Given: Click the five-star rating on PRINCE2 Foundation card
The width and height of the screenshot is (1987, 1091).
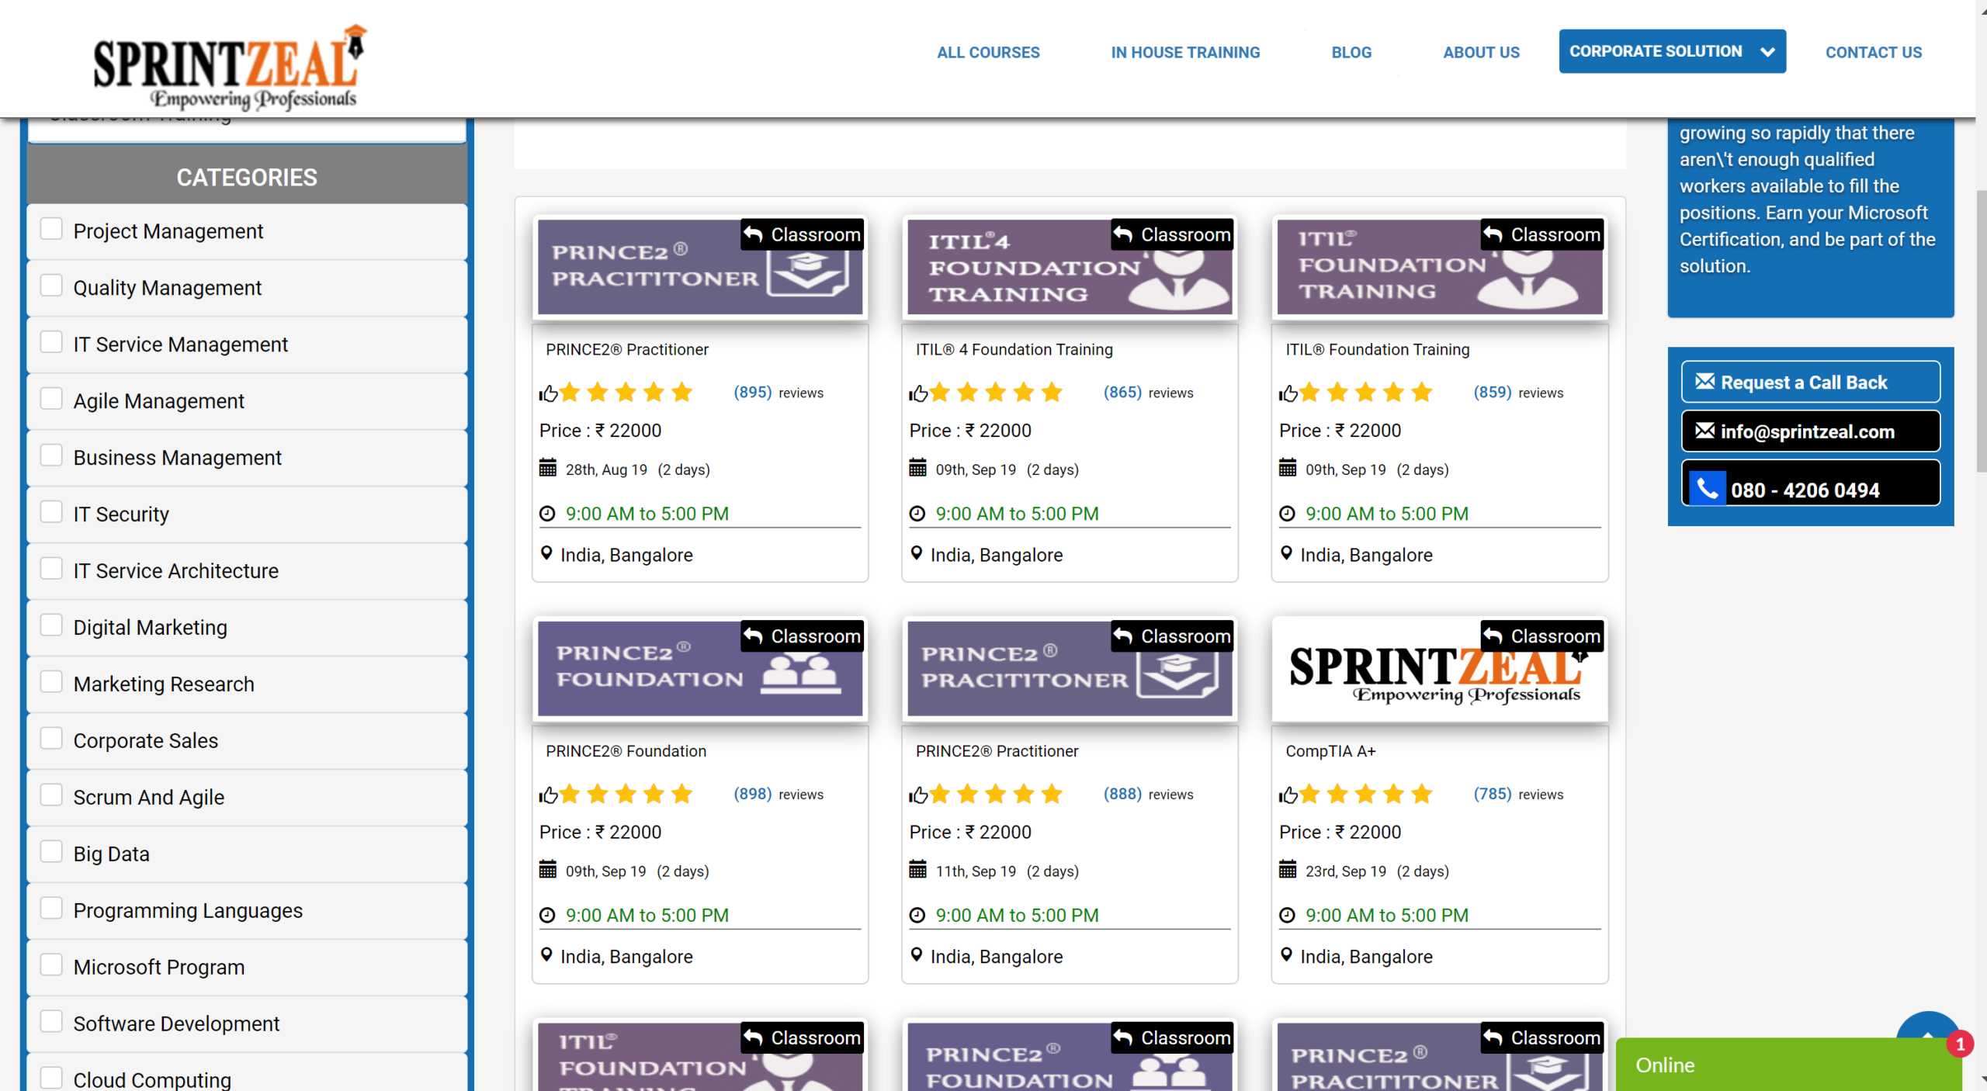Looking at the screenshot, I should coord(626,795).
